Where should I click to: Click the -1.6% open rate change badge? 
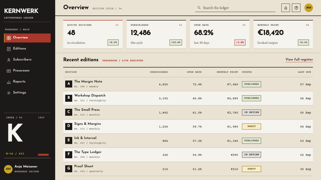point(240,42)
